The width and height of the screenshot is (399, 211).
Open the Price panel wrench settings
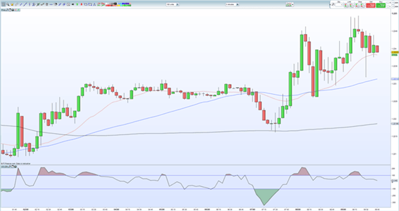click(x=7, y=10)
